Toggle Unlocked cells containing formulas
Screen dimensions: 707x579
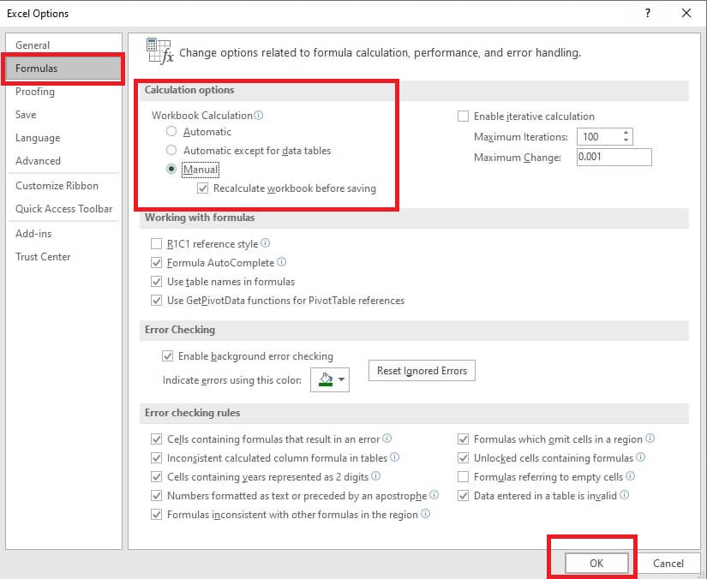[463, 457]
